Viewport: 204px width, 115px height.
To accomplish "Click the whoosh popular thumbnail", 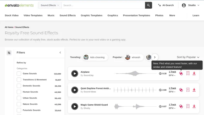I will 127,57.
